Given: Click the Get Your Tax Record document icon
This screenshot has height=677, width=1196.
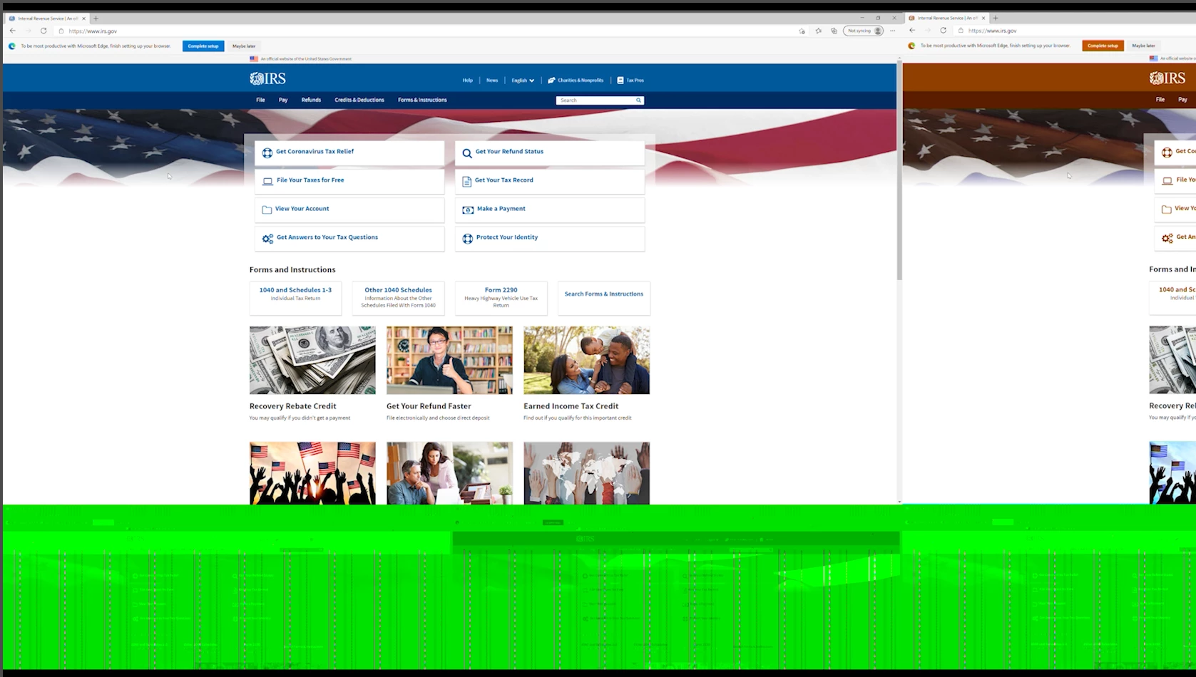Looking at the screenshot, I should [467, 181].
